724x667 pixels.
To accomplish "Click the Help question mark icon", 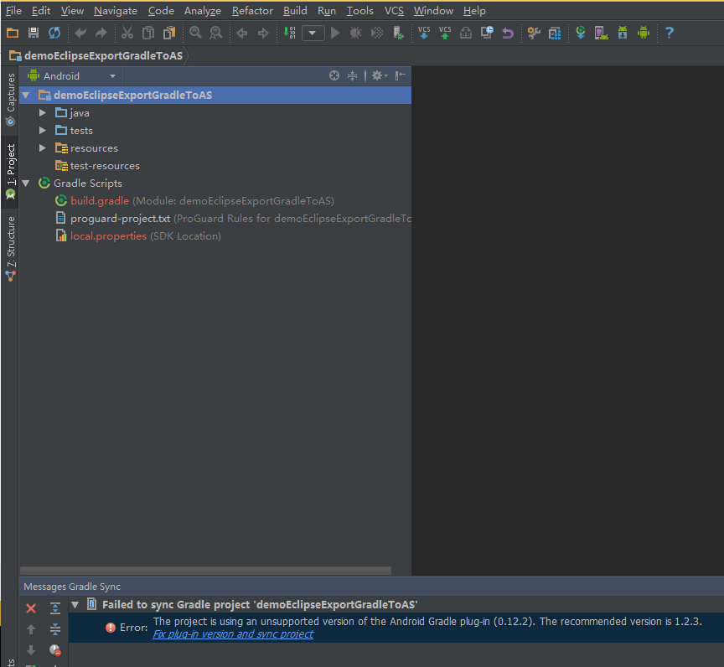I will (x=669, y=33).
